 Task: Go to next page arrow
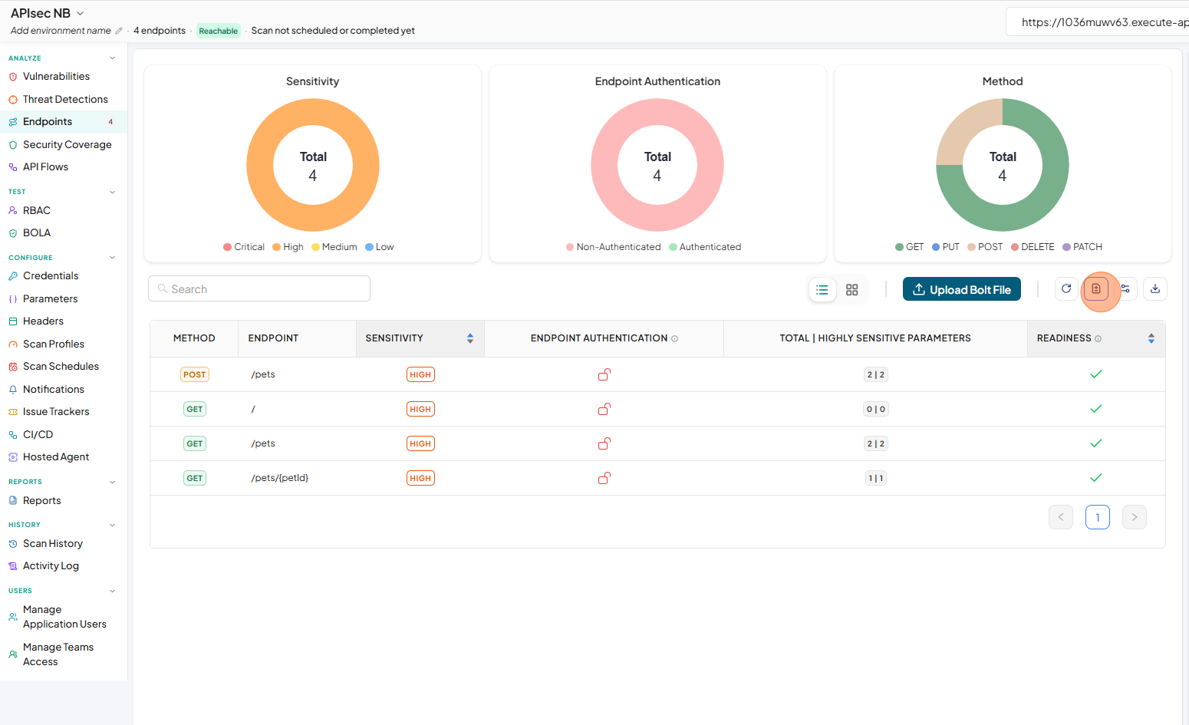1135,517
